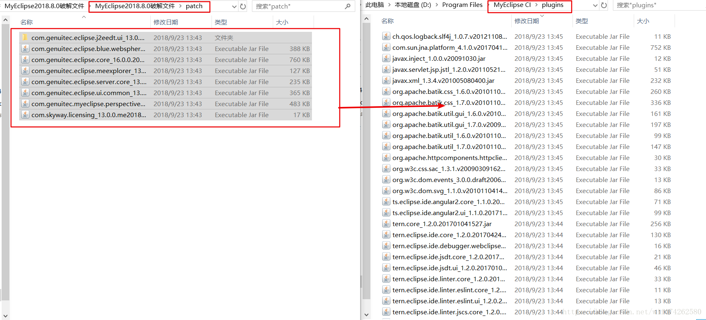Click jar icon of com.skyway.licensing file
This screenshot has height=320, width=706.
[x=25, y=115]
